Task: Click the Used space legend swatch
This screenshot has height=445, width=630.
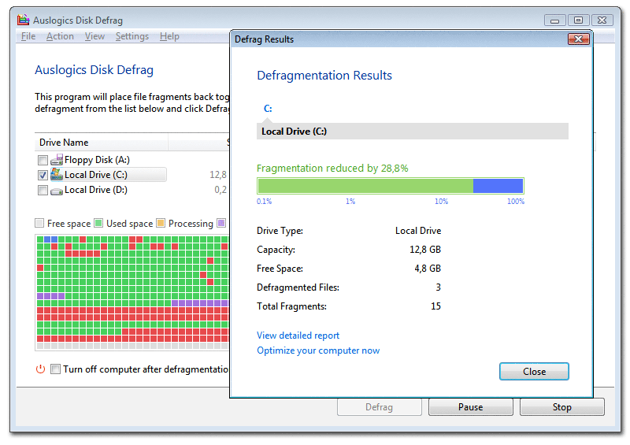Action: pyautogui.click(x=98, y=223)
